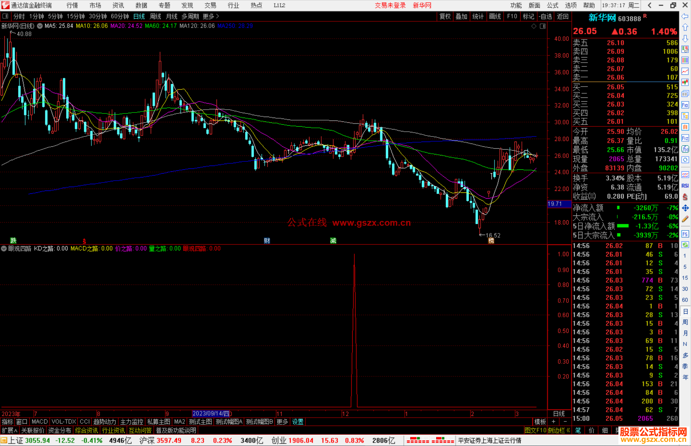Expand the 扩展 bottom panel
The width and height of the screenshot is (691, 446).
(10, 430)
